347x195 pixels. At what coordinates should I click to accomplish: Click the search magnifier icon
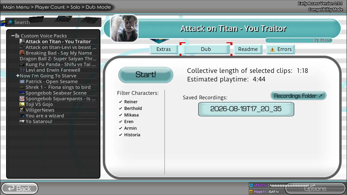point(10,22)
